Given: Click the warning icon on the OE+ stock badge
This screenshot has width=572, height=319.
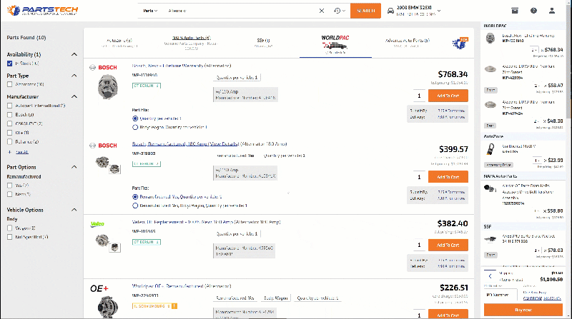Looking at the screenshot, I should tap(174, 306).
